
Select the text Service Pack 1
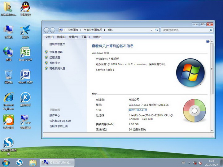[105, 70]
